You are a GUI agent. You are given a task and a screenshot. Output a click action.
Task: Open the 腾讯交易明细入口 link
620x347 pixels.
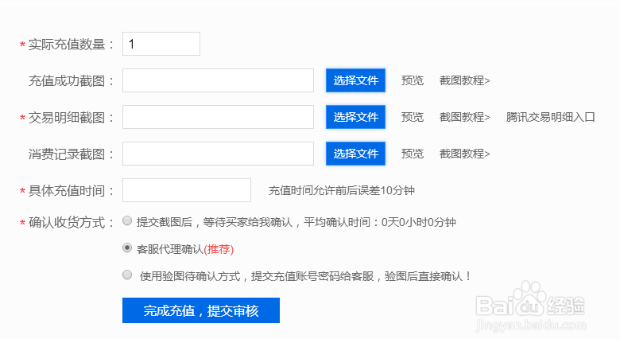coord(550,117)
